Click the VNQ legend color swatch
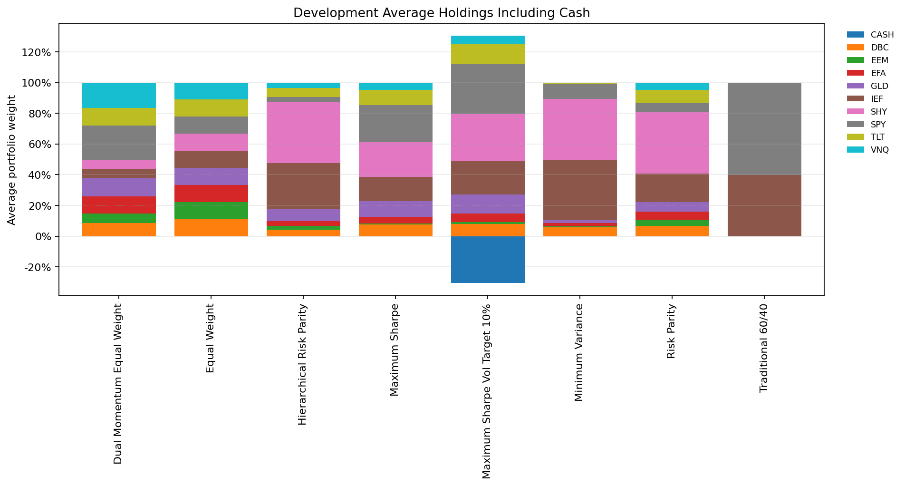The width and height of the screenshot is (905, 486). [x=856, y=150]
